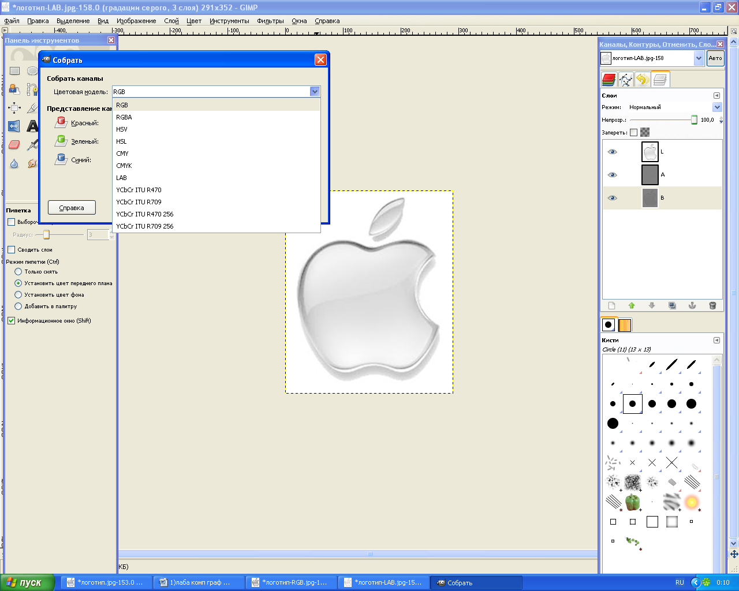The width and height of the screenshot is (739, 591).
Task: Choose the vine leaves brush
Action: tap(633, 541)
